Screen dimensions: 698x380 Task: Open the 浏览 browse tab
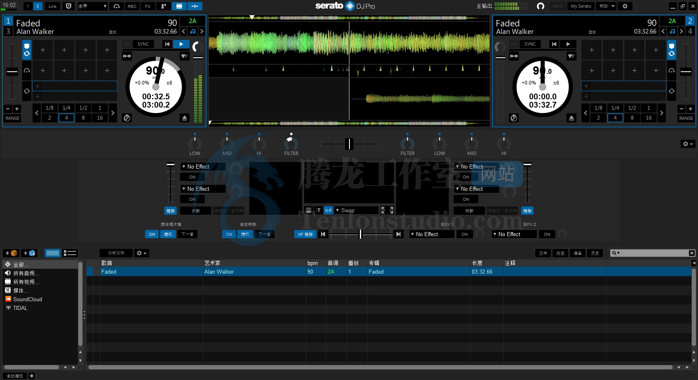tap(560, 253)
